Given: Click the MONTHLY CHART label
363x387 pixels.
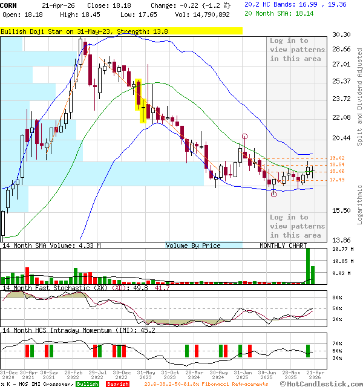Looking at the screenshot, I should (283, 246).
